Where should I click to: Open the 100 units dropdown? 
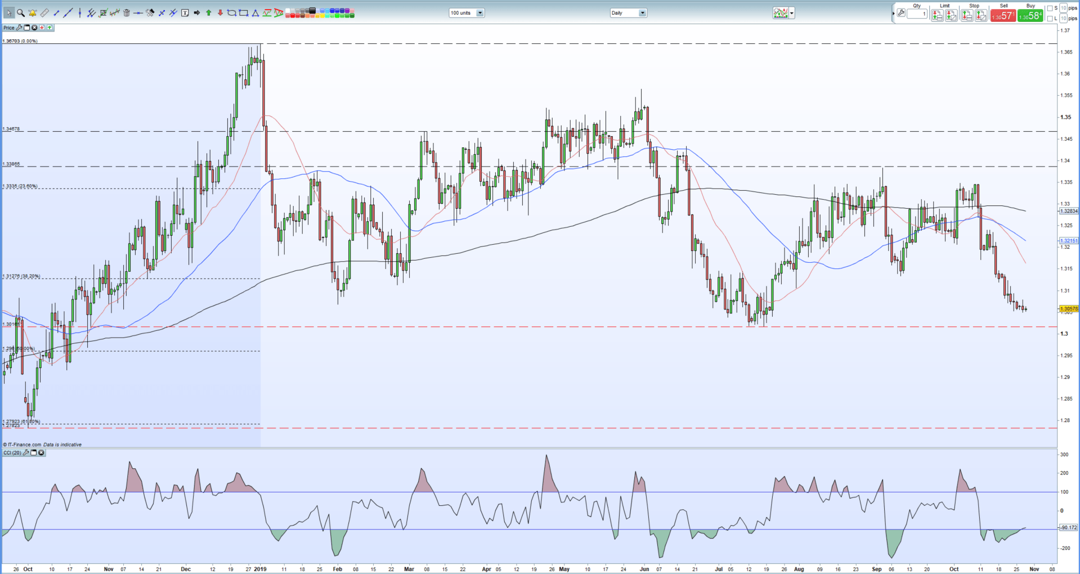point(467,13)
